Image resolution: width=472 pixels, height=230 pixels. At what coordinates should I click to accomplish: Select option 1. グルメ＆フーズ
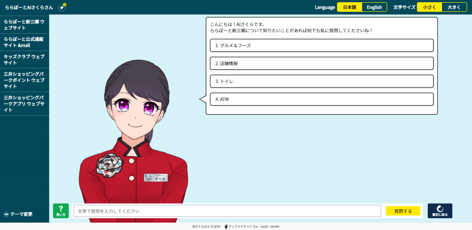321,46
